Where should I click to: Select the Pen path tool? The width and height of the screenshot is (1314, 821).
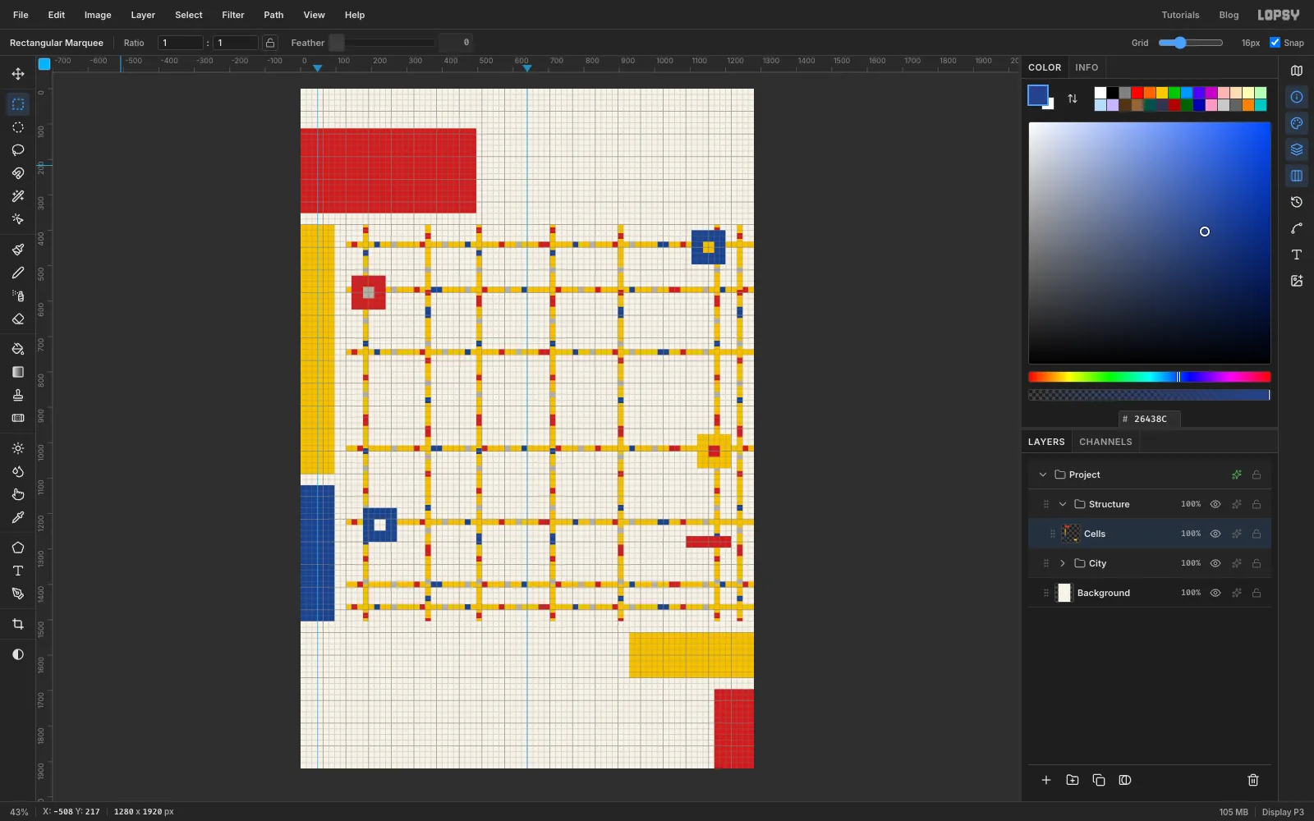click(x=18, y=594)
